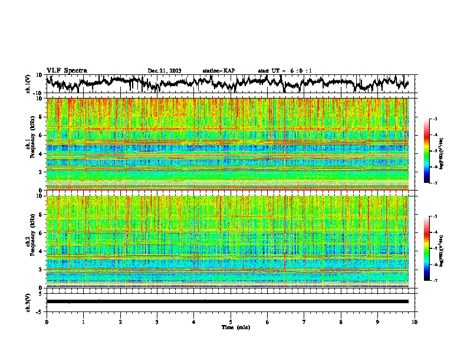
Task: Click the ch.2 frequency axis "8" tick label
Action: [x=41, y=215]
